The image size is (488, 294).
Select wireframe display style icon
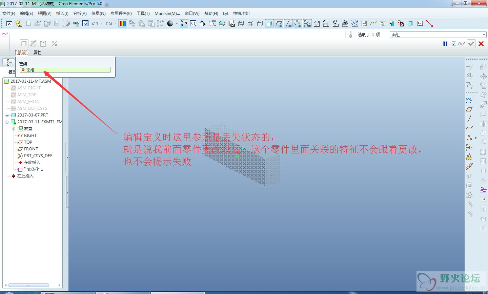[241, 23]
